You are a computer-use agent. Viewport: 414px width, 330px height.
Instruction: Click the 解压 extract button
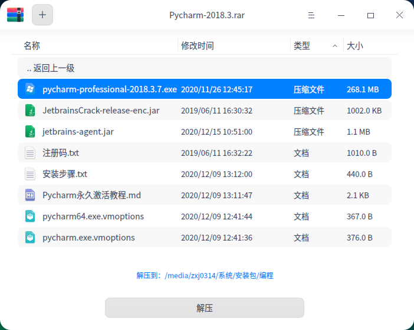tap(205, 308)
